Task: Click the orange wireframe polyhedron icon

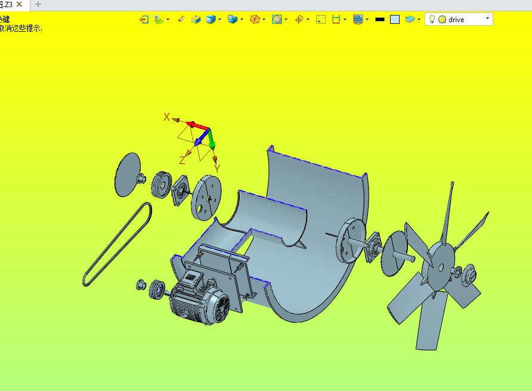Action: [x=255, y=19]
